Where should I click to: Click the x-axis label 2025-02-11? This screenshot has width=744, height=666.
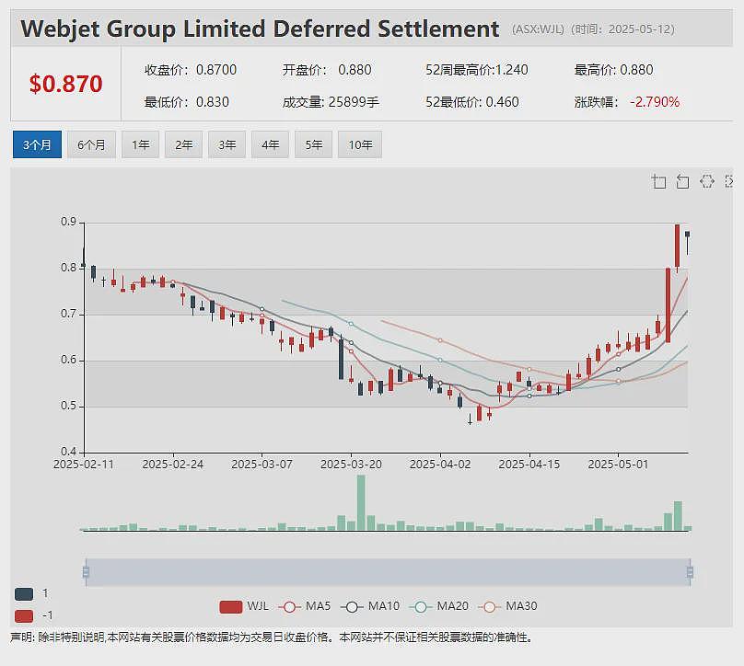[x=84, y=464]
